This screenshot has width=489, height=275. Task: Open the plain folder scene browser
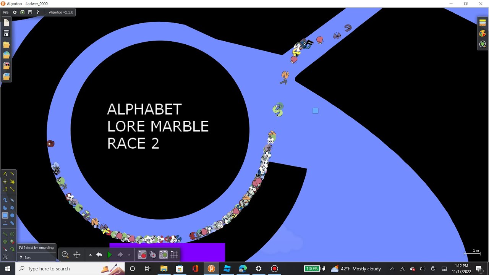(x=6, y=45)
